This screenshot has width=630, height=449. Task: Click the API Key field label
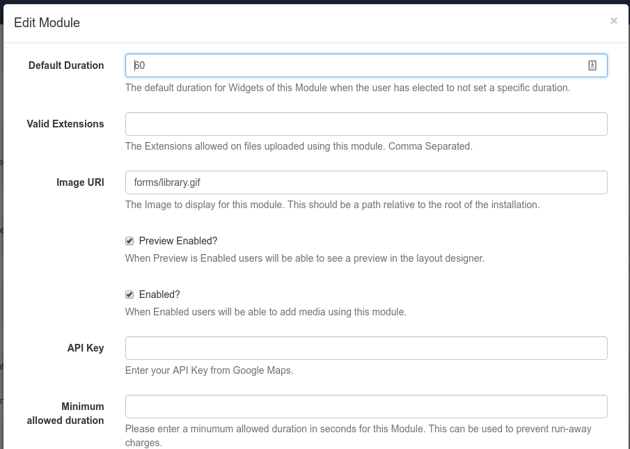[86, 347]
